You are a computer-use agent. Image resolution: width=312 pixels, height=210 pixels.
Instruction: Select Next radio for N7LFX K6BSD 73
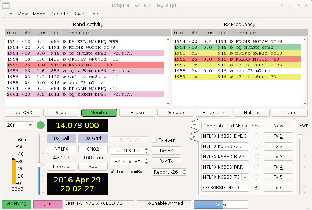coord(256,177)
